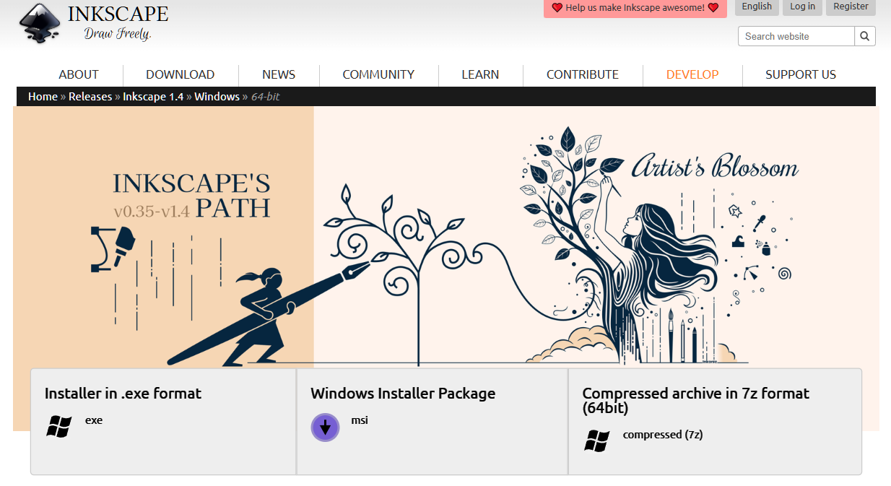Click the exe download label
This screenshot has width=891, height=486.
pos(94,420)
